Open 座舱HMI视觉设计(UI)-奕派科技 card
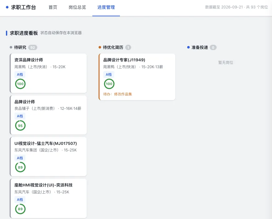Screen dimensions: 272x219 [x=48, y=198]
